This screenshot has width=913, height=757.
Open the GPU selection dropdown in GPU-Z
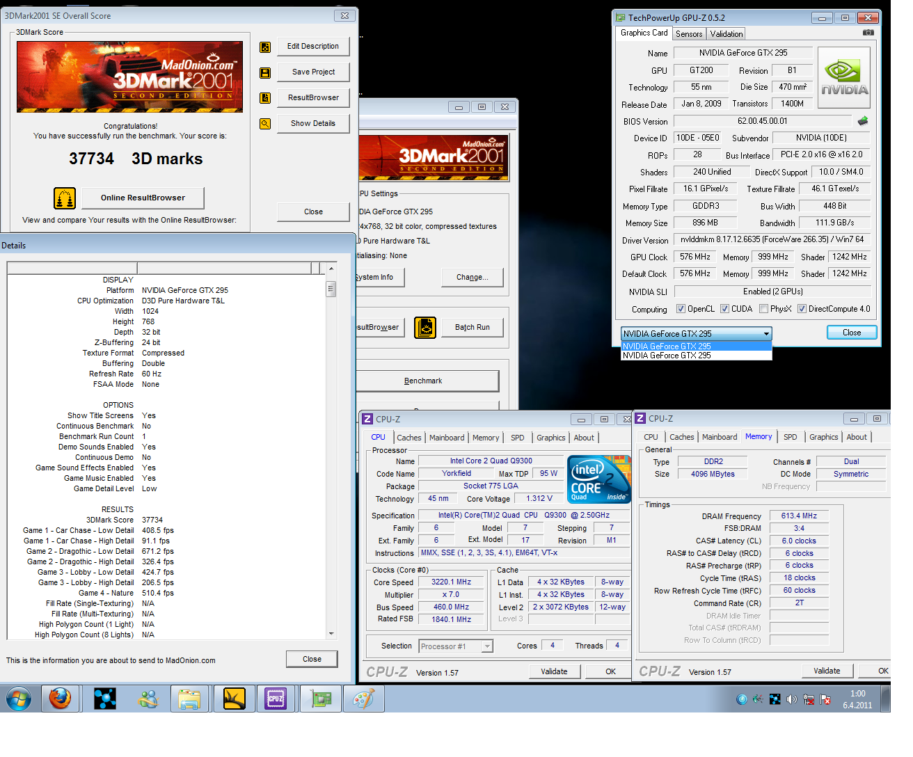coord(697,334)
